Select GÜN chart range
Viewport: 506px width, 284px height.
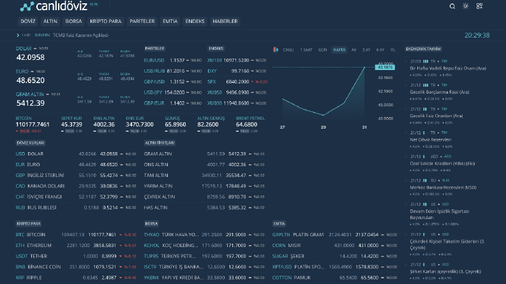[322, 50]
